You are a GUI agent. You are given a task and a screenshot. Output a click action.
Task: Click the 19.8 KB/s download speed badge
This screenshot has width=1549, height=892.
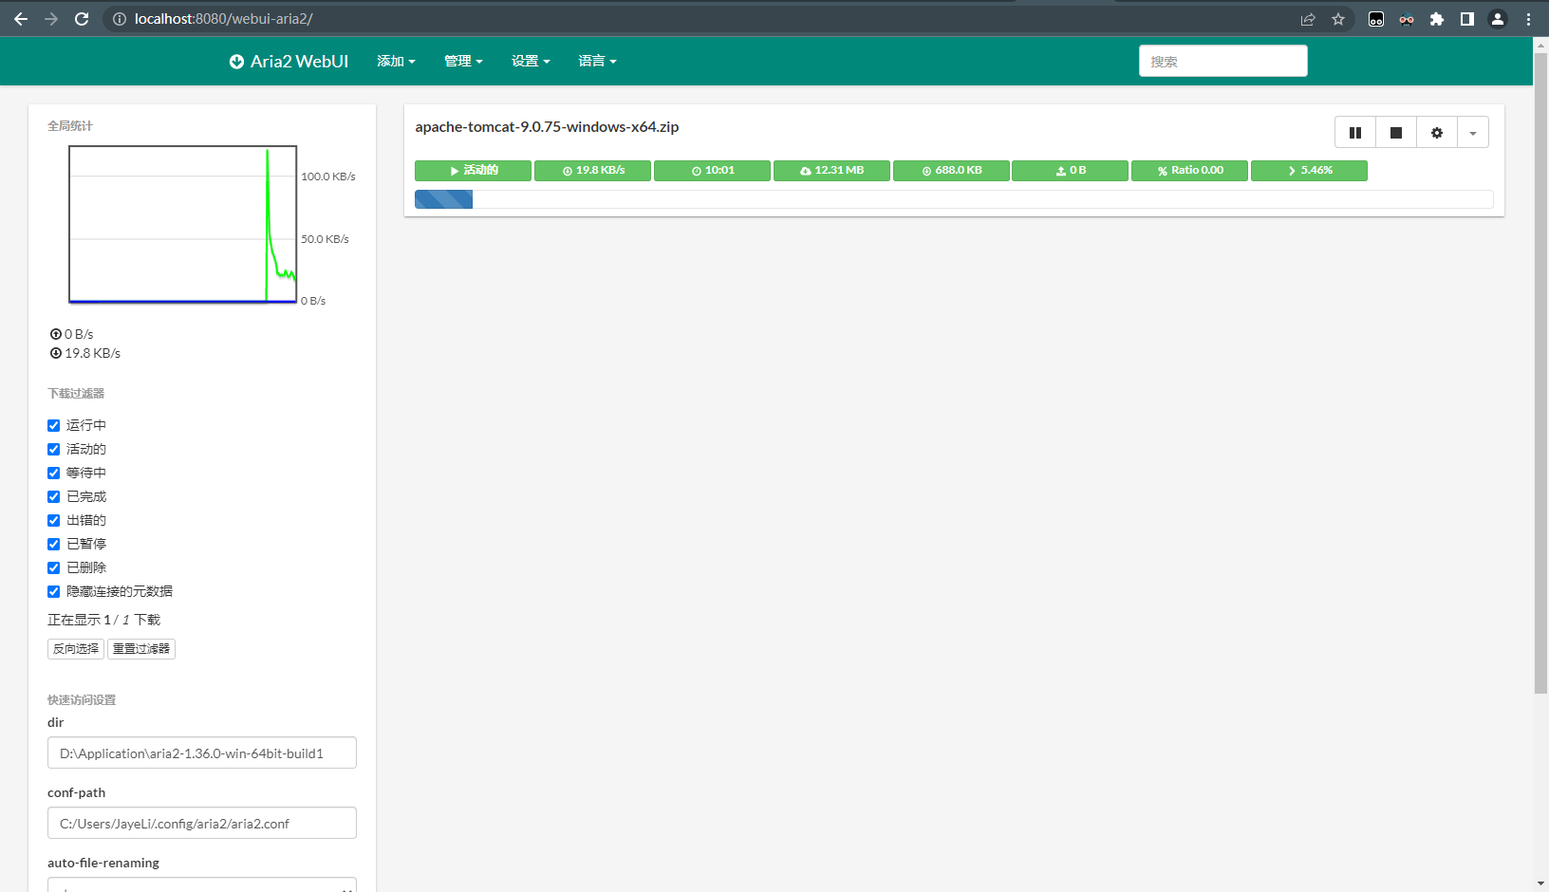592,171
